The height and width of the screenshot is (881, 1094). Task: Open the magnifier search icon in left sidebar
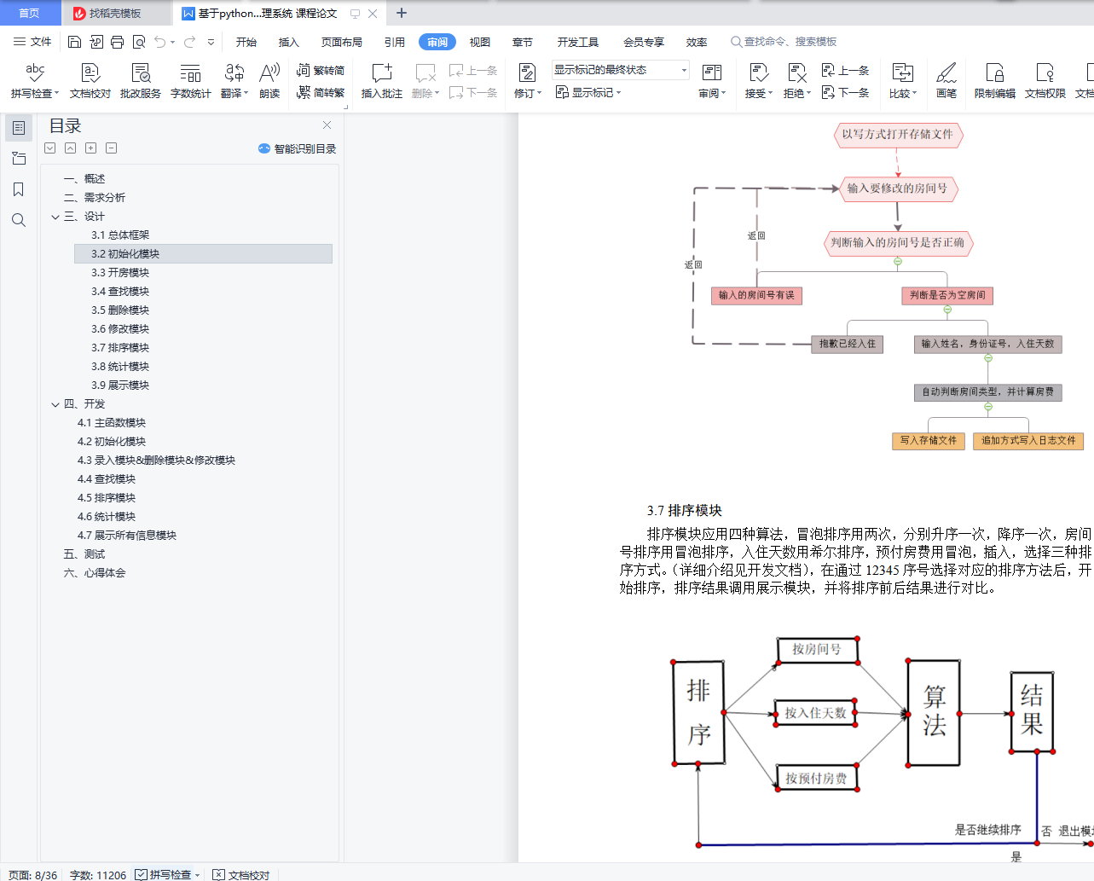click(19, 220)
